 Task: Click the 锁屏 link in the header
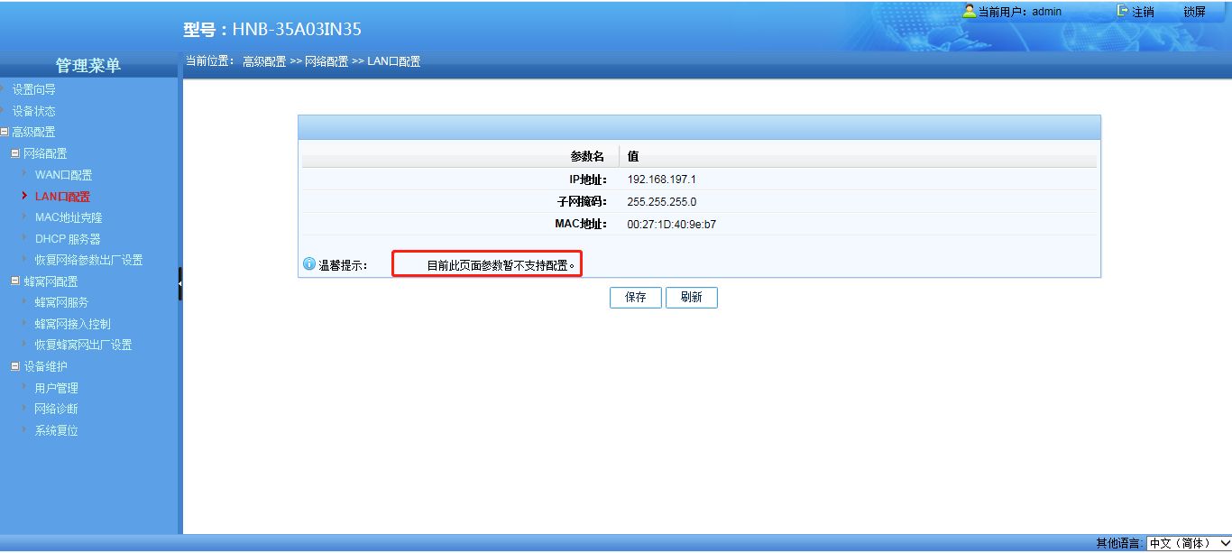[1194, 12]
